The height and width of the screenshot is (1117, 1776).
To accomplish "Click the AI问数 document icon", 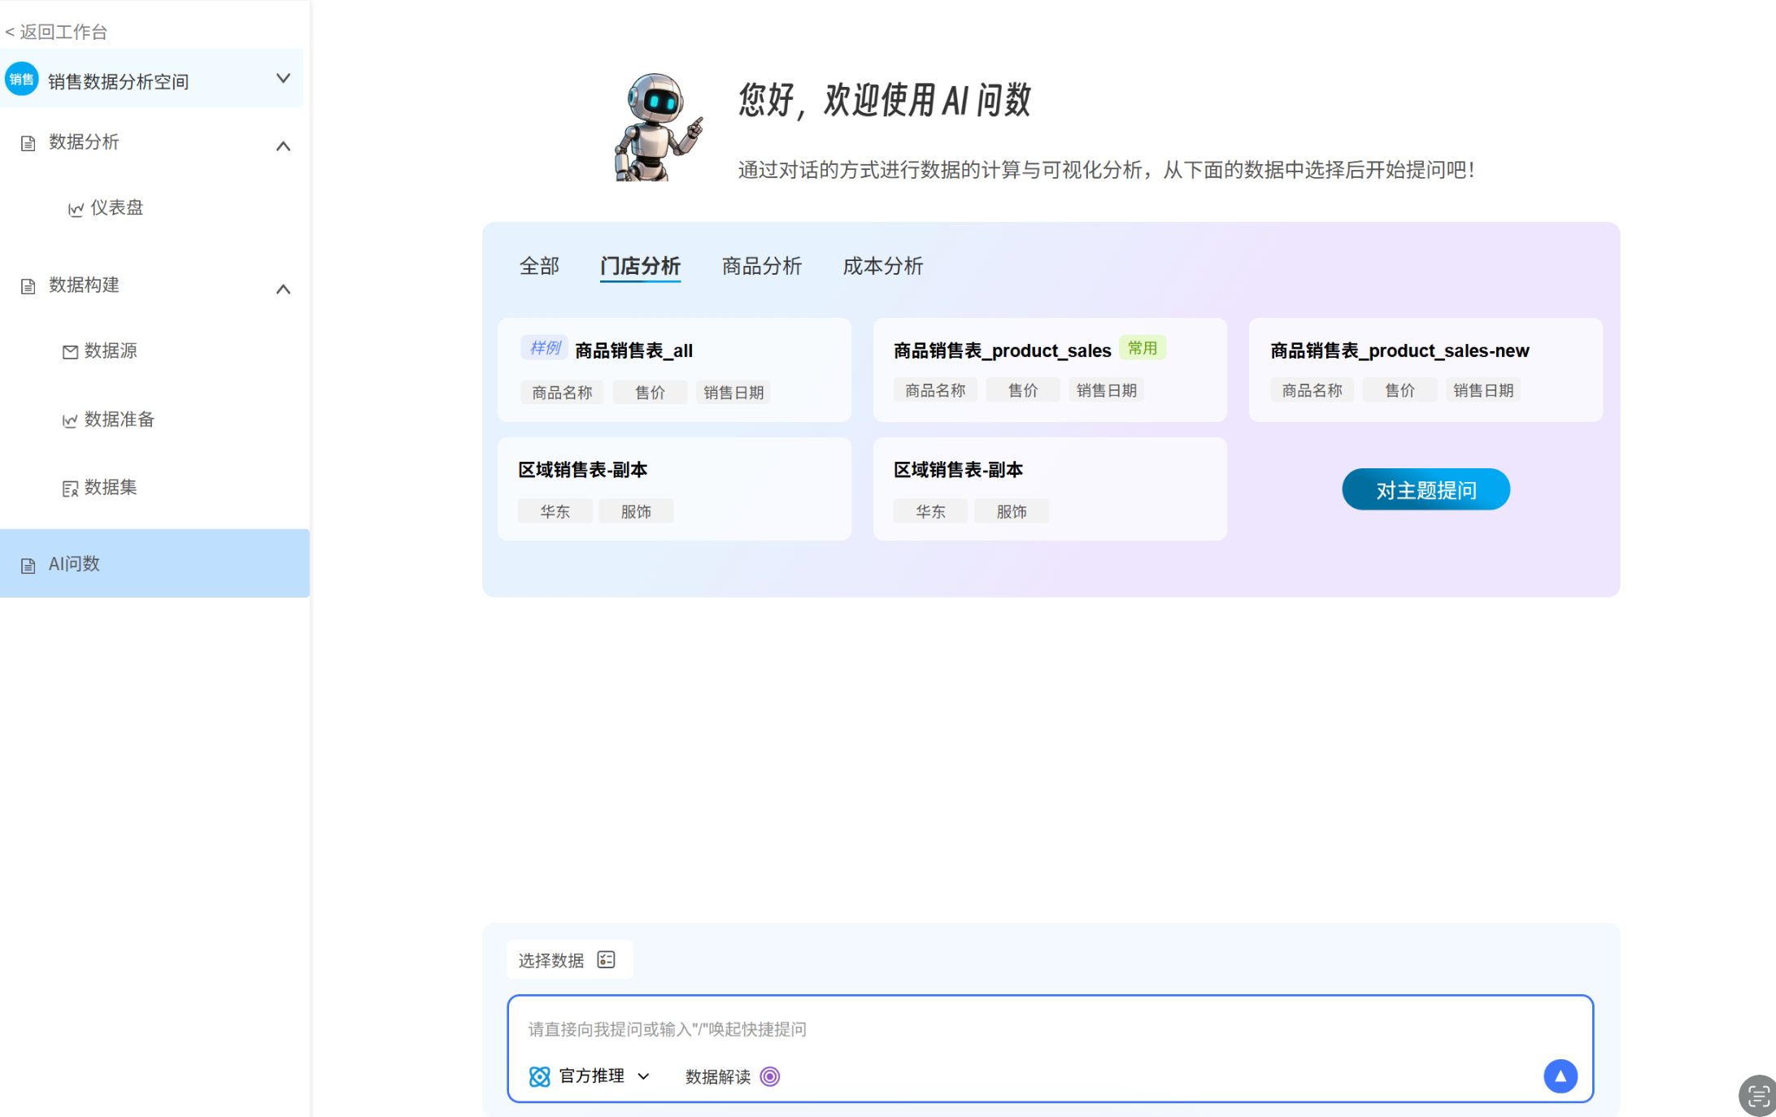I will point(28,565).
